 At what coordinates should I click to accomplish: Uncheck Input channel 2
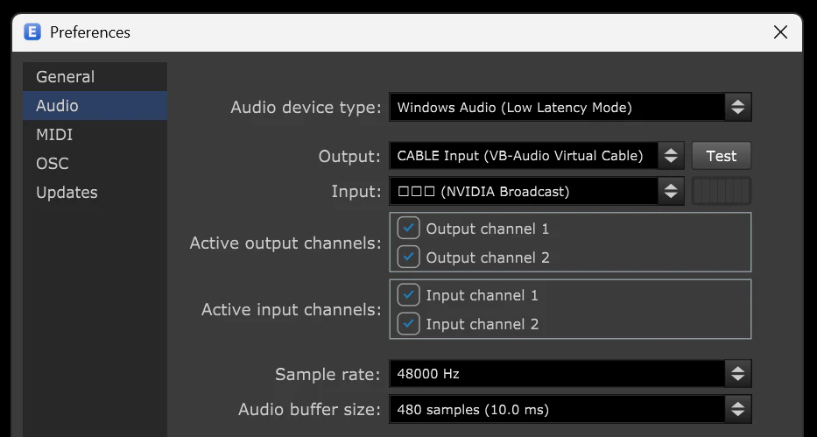click(408, 323)
